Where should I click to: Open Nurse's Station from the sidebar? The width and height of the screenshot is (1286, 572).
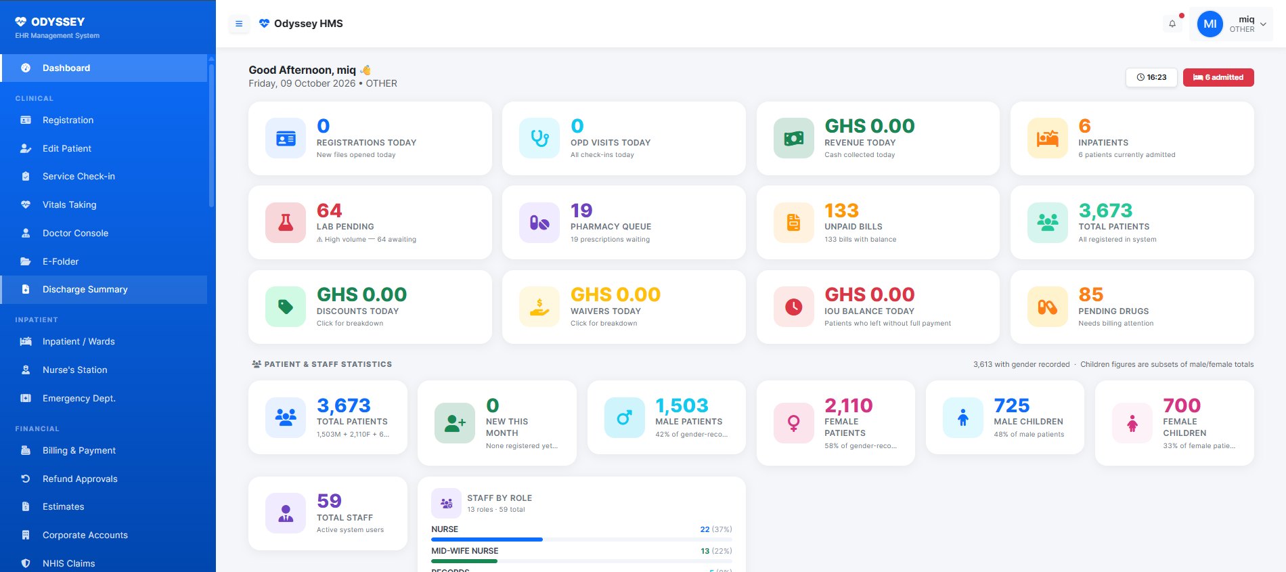pos(104,370)
